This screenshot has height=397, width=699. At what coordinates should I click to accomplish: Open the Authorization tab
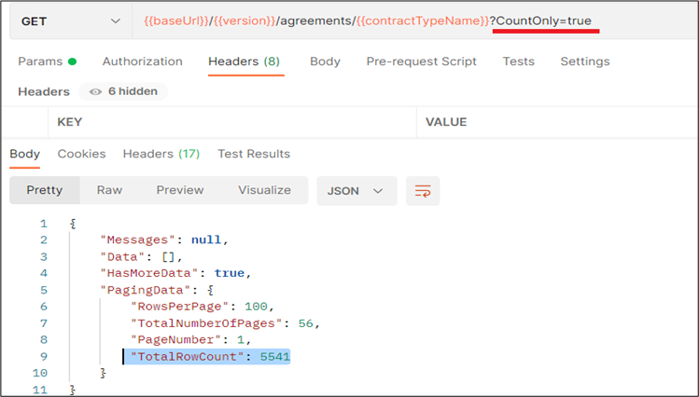click(142, 62)
